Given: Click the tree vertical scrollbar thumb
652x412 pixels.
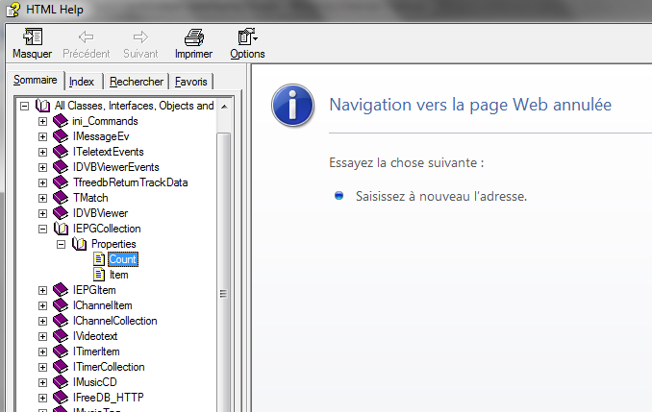Looking at the screenshot, I should 224,272.
